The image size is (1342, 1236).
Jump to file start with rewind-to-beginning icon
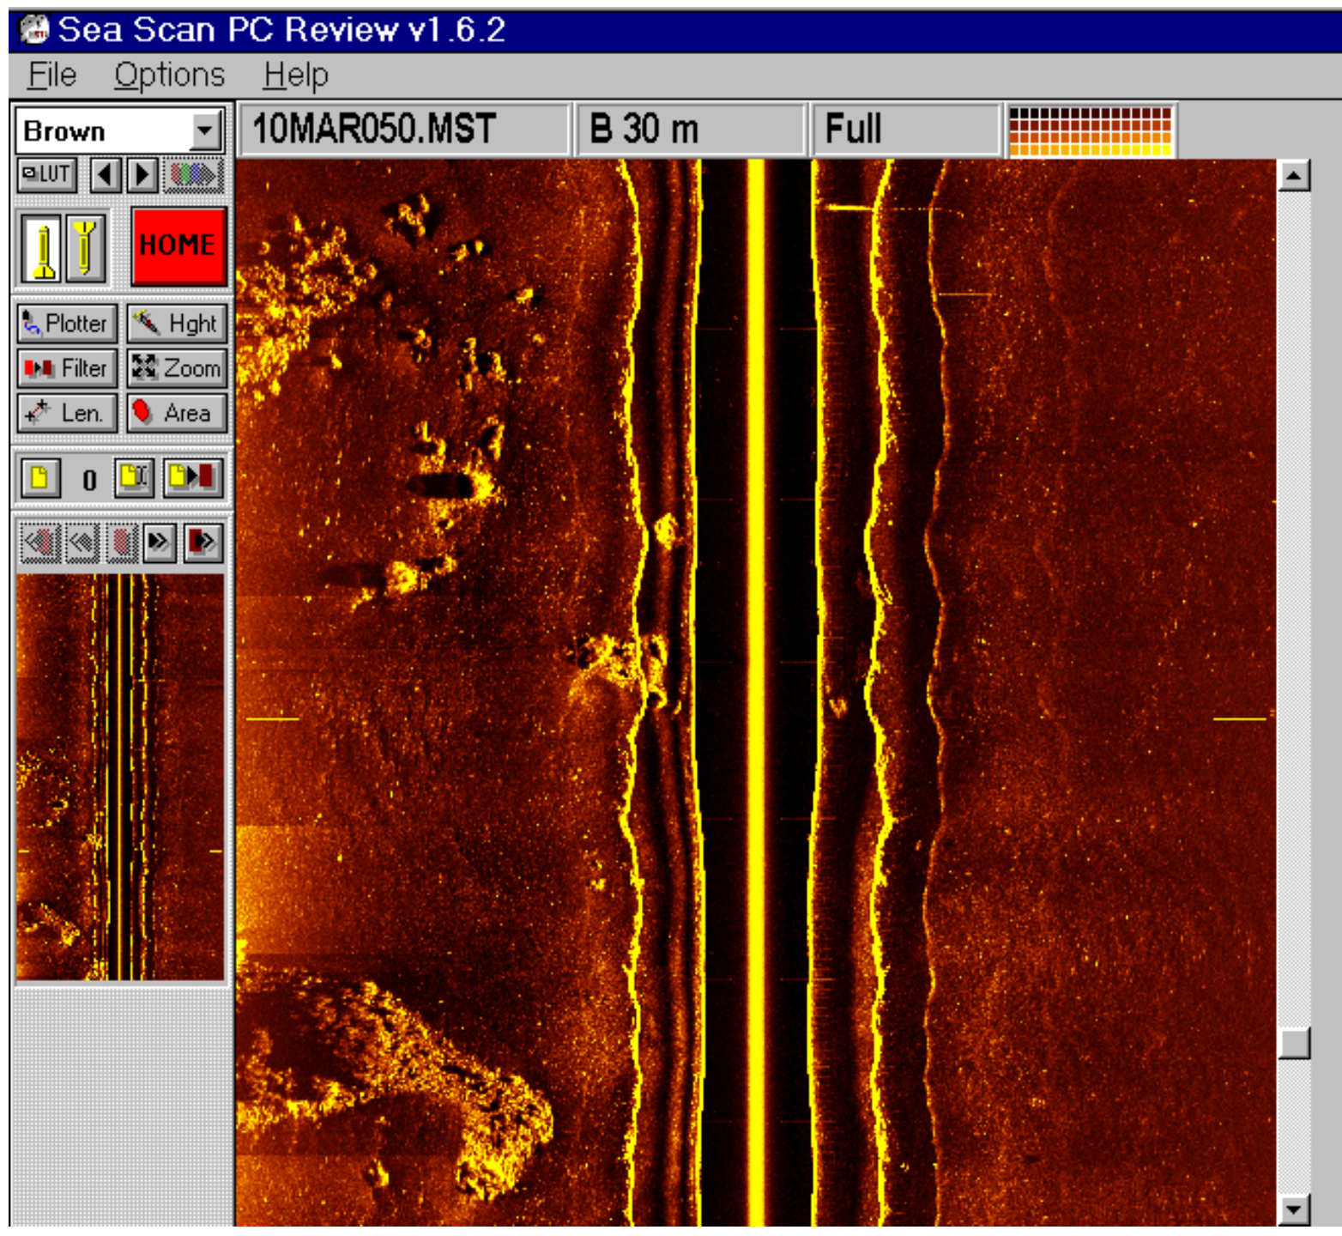pos(39,542)
